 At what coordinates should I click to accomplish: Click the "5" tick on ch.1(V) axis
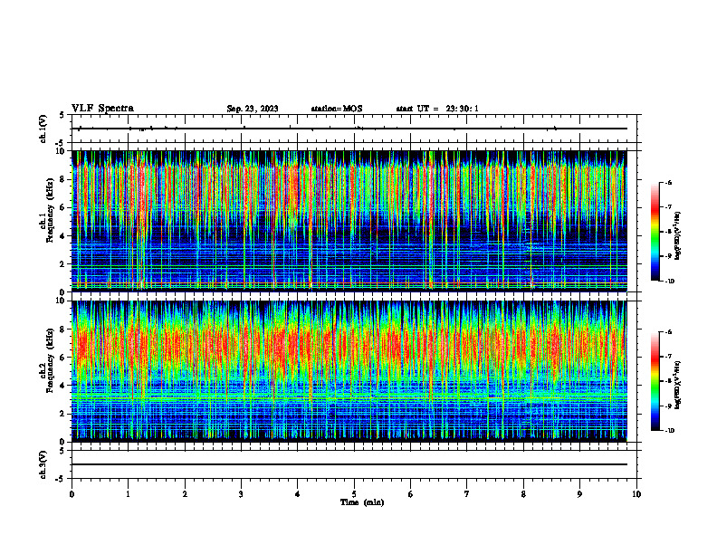[x=63, y=115]
